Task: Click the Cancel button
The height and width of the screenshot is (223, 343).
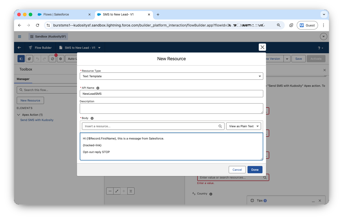Action: (x=237, y=169)
